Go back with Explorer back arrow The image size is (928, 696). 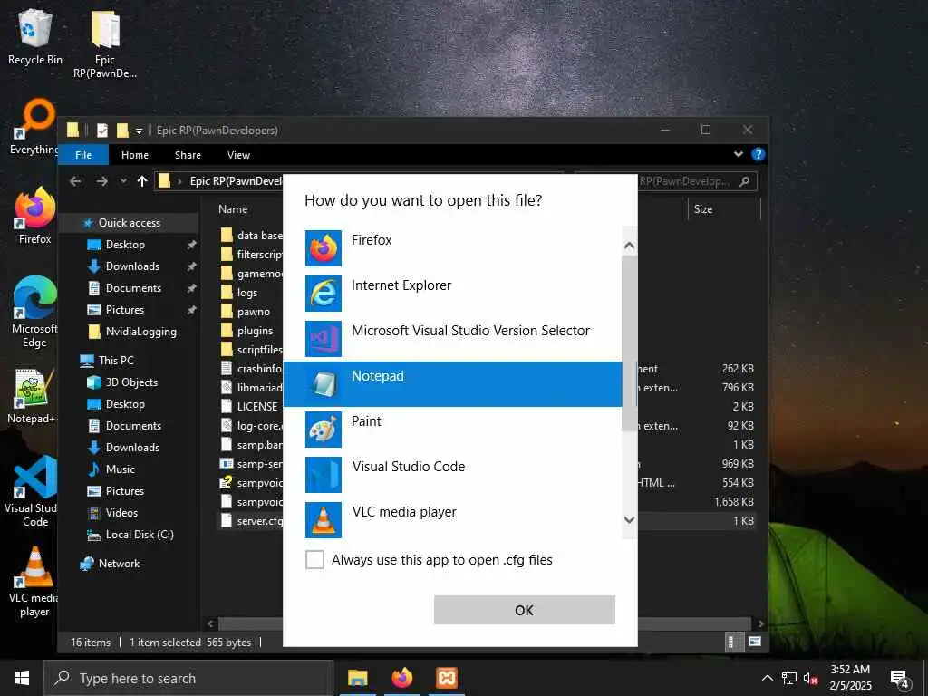(75, 181)
